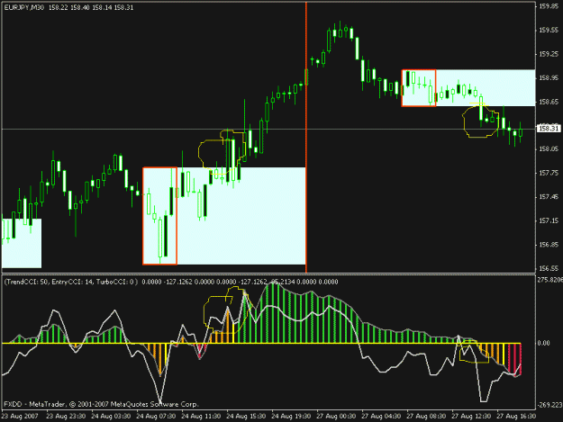Click the 27 Aug 00:30 time label

336,417
